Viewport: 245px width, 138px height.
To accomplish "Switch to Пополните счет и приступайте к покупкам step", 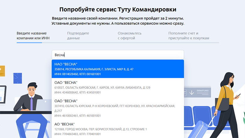I will pos(188,36).
